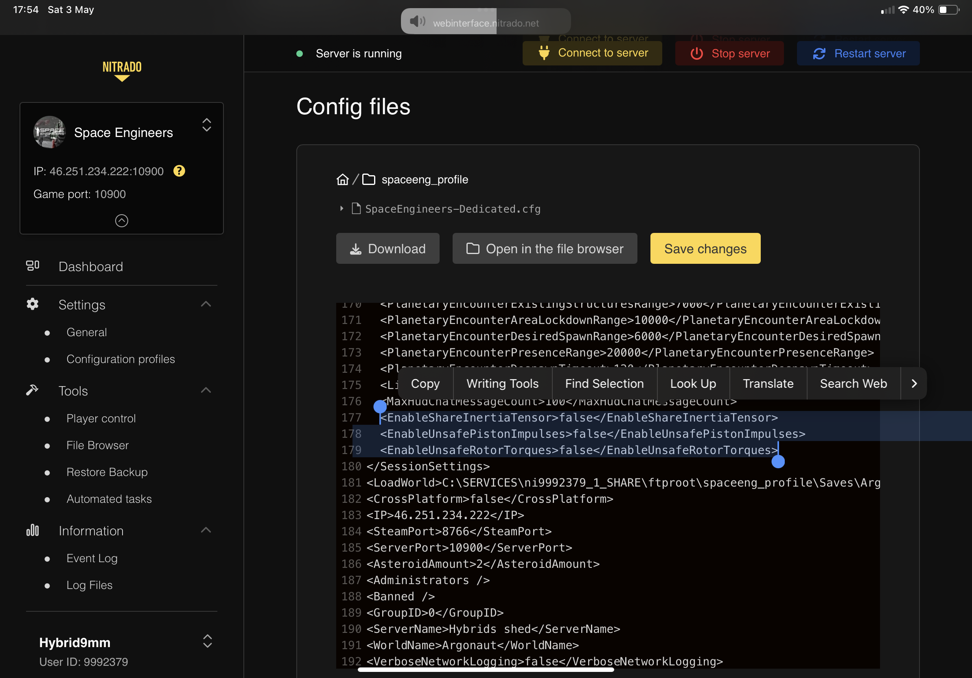Click the ServerName Hybrids shed line

click(x=493, y=629)
